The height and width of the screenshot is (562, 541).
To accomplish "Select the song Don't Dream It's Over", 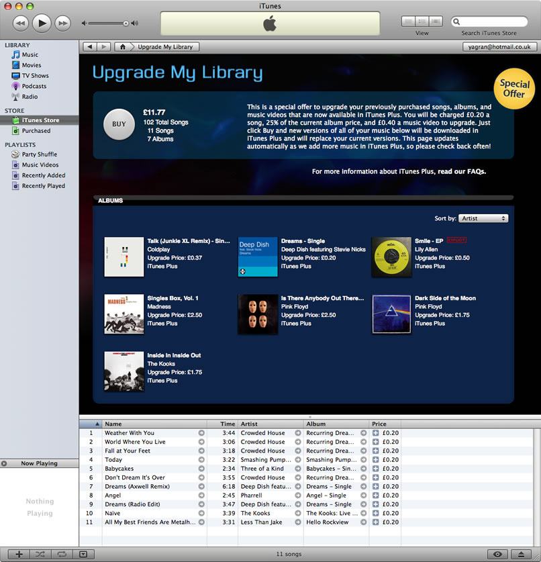I will [135, 477].
